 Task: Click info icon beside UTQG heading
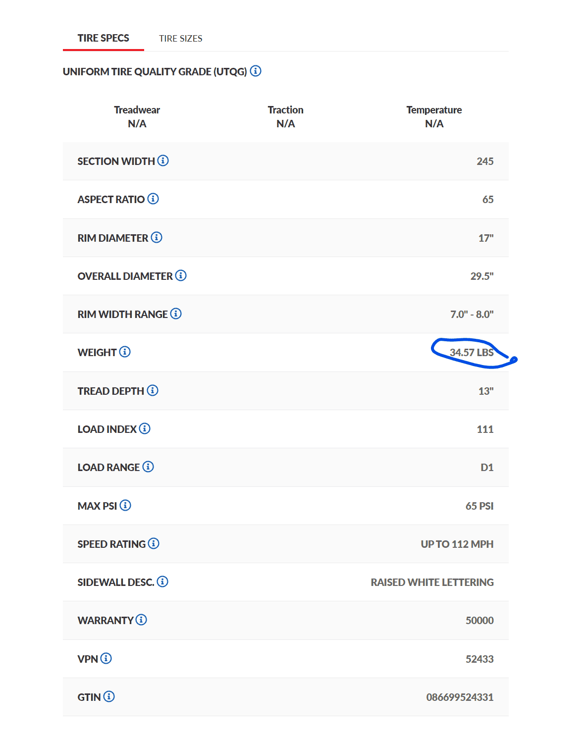[256, 71]
